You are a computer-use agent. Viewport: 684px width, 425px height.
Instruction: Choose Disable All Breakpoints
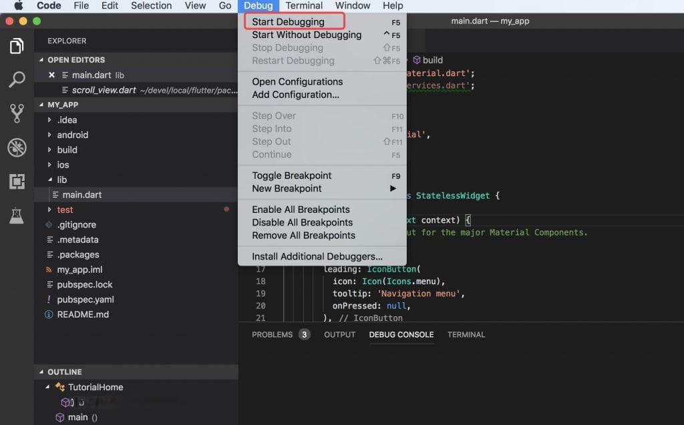tap(323, 223)
